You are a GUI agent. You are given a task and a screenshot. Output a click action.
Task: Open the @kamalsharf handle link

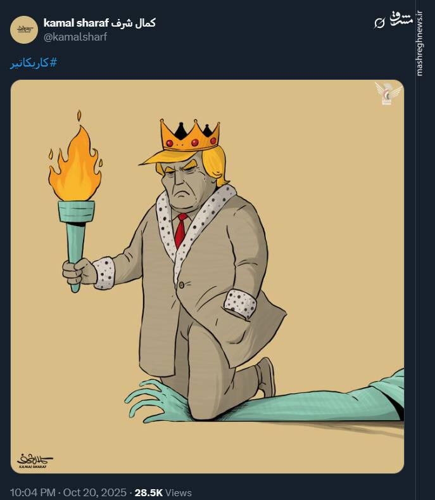75,37
